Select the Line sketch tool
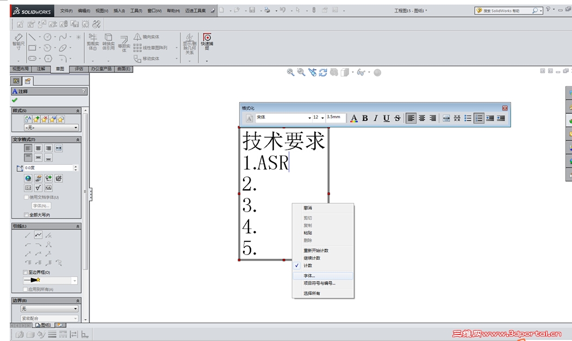The image size is (572, 341). pos(32,37)
